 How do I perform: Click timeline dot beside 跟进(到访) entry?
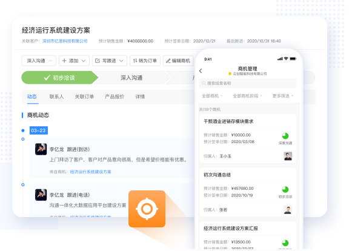(x=22, y=139)
